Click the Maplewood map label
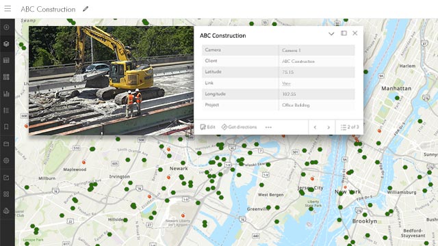438x246 pixels. (x=75, y=169)
